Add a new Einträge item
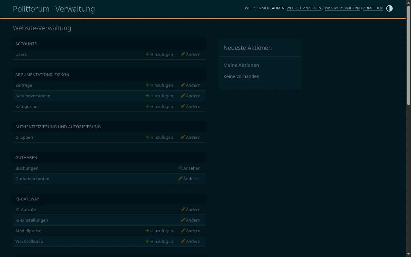The width and height of the screenshot is (411, 257). 159,85
